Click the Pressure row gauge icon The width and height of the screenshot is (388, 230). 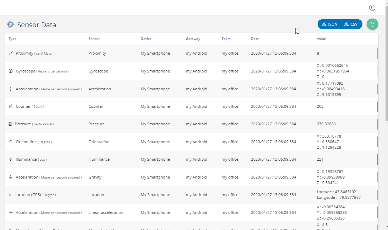10,124
